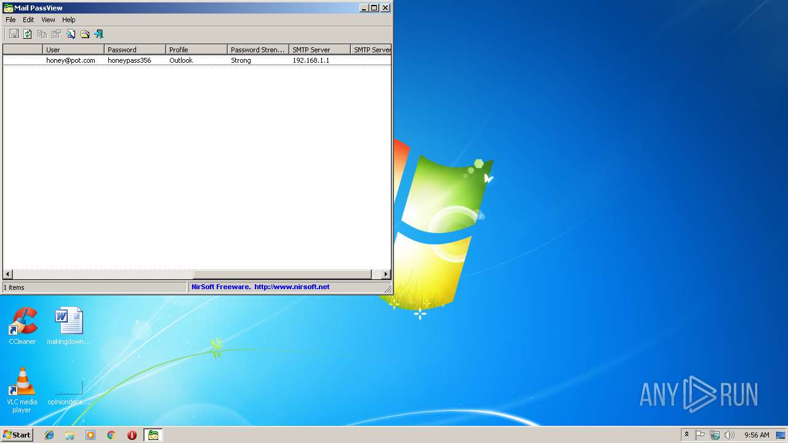Select the honey@pot.com user cell
The width and height of the screenshot is (788, 443).
click(x=71, y=60)
